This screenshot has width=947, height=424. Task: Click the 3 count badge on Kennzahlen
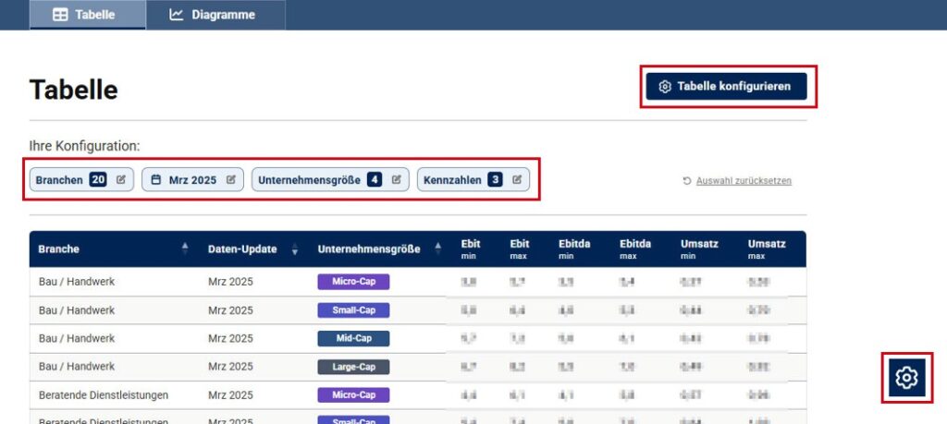(x=496, y=179)
